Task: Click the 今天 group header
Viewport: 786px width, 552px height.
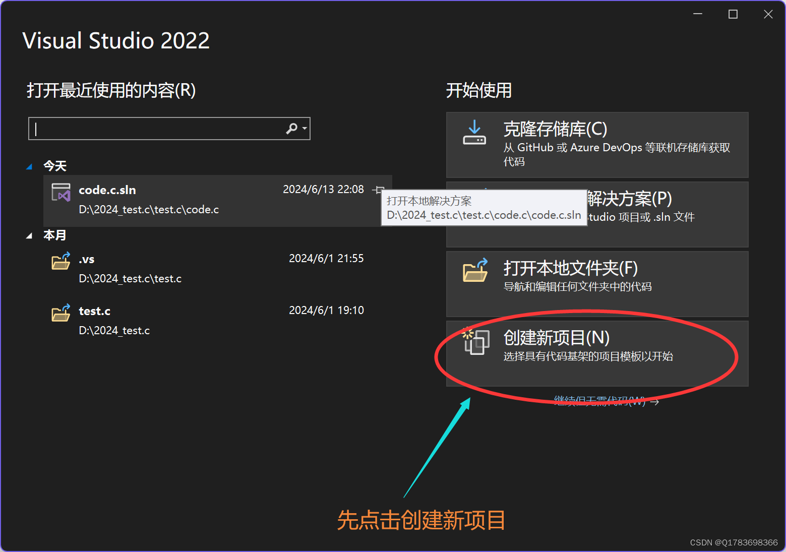Action: click(x=55, y=166)
